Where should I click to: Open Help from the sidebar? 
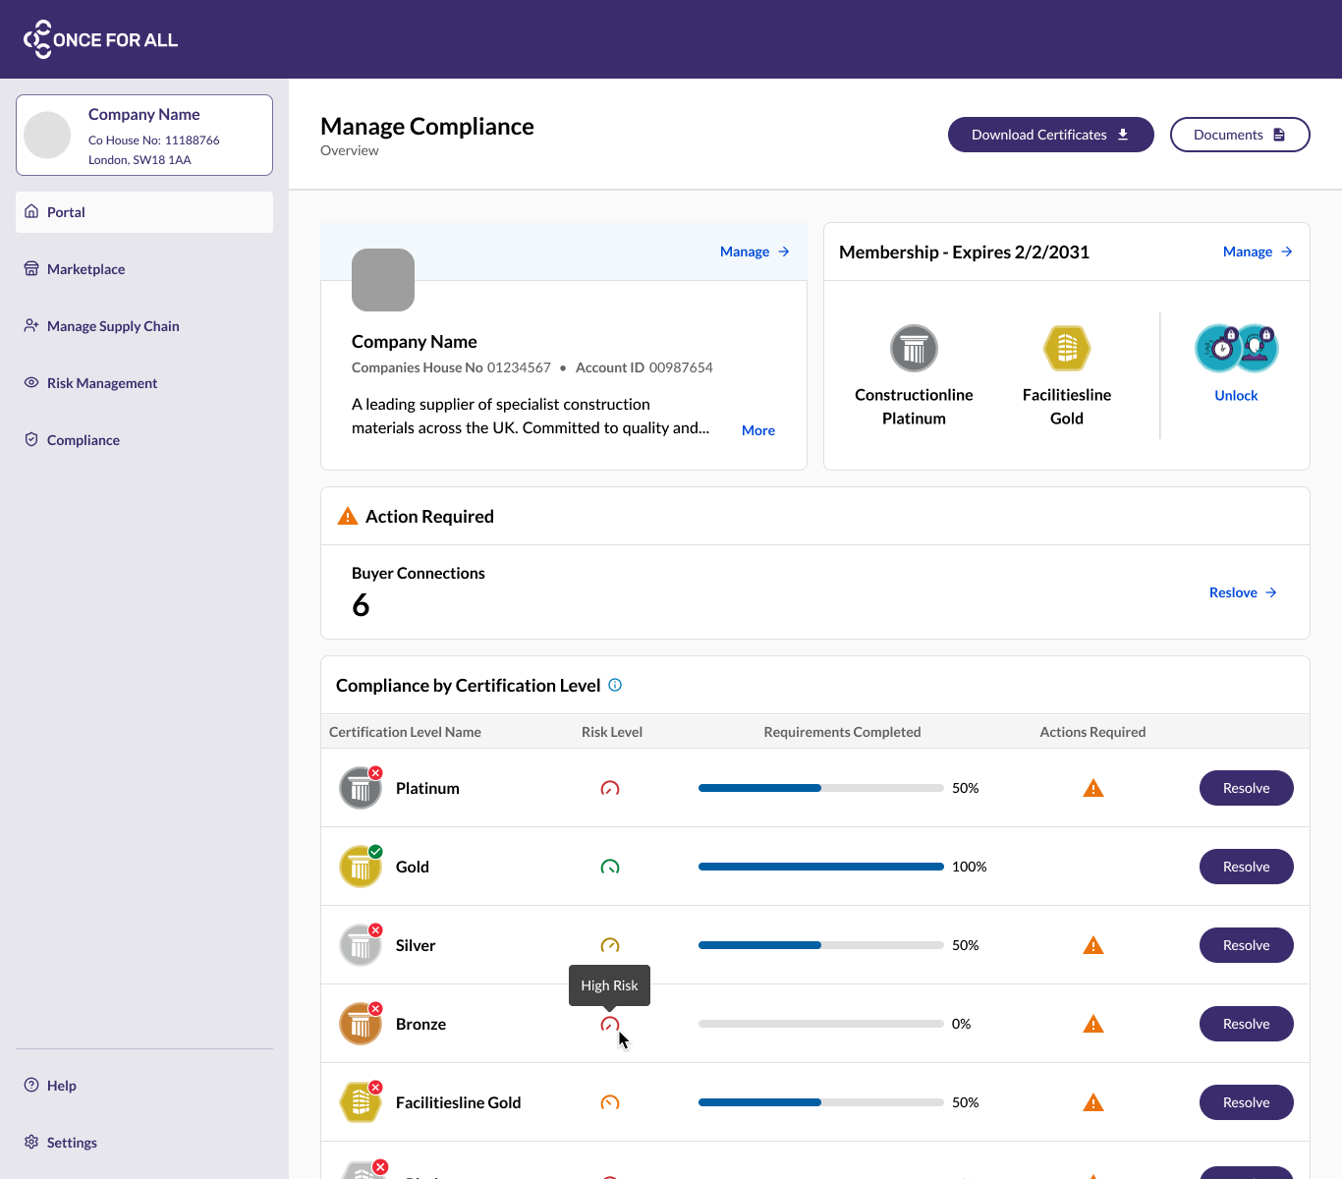pos(144,1086)
